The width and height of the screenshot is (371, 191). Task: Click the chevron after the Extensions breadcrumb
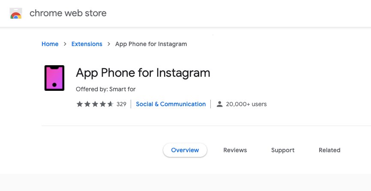[109, 44]
